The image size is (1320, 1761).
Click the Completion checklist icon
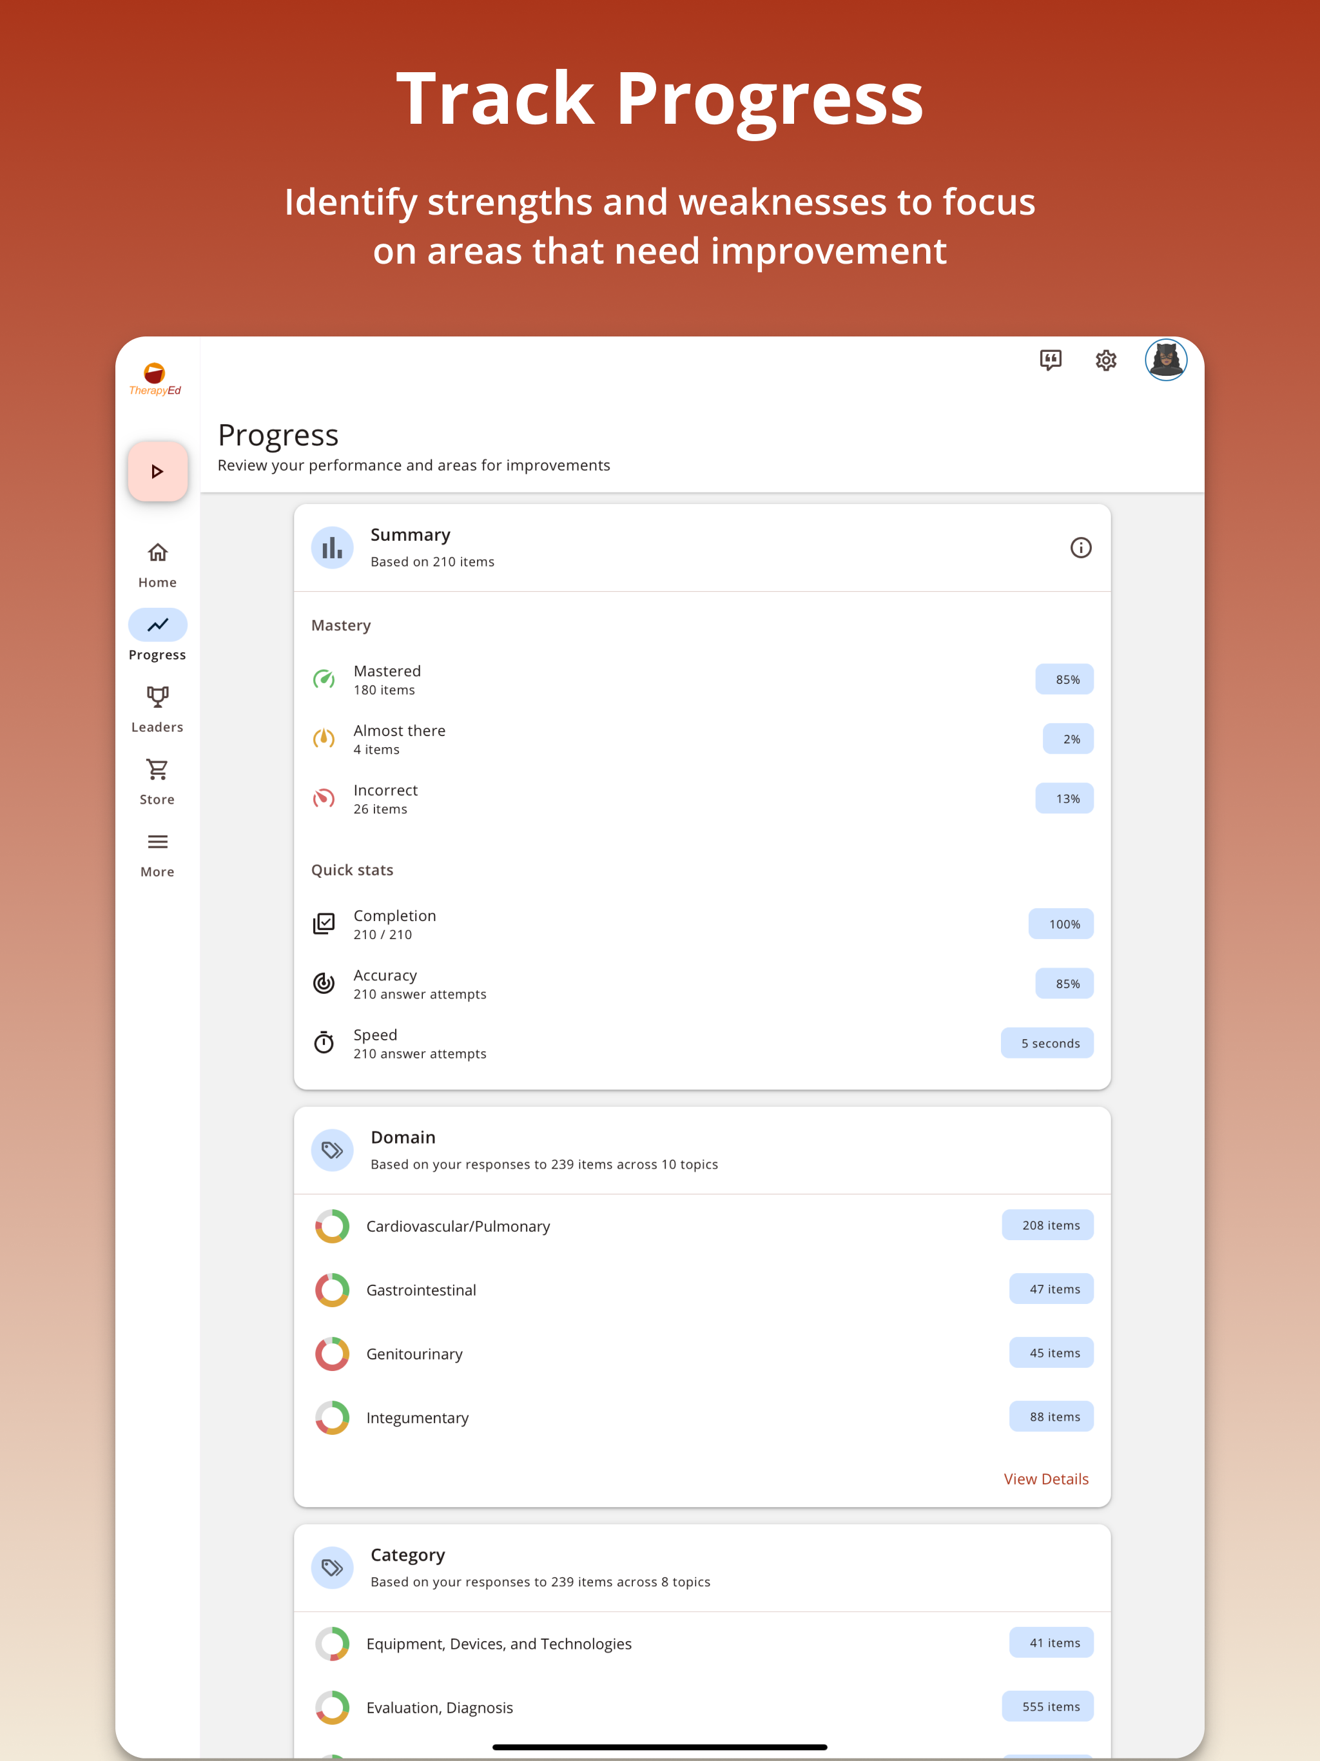pyautogui.click(x=324, y=924)
